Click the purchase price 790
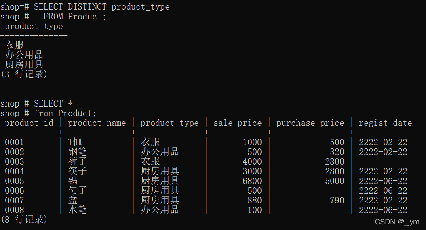This screenshot has width=426, height=230. click(337, 200)
